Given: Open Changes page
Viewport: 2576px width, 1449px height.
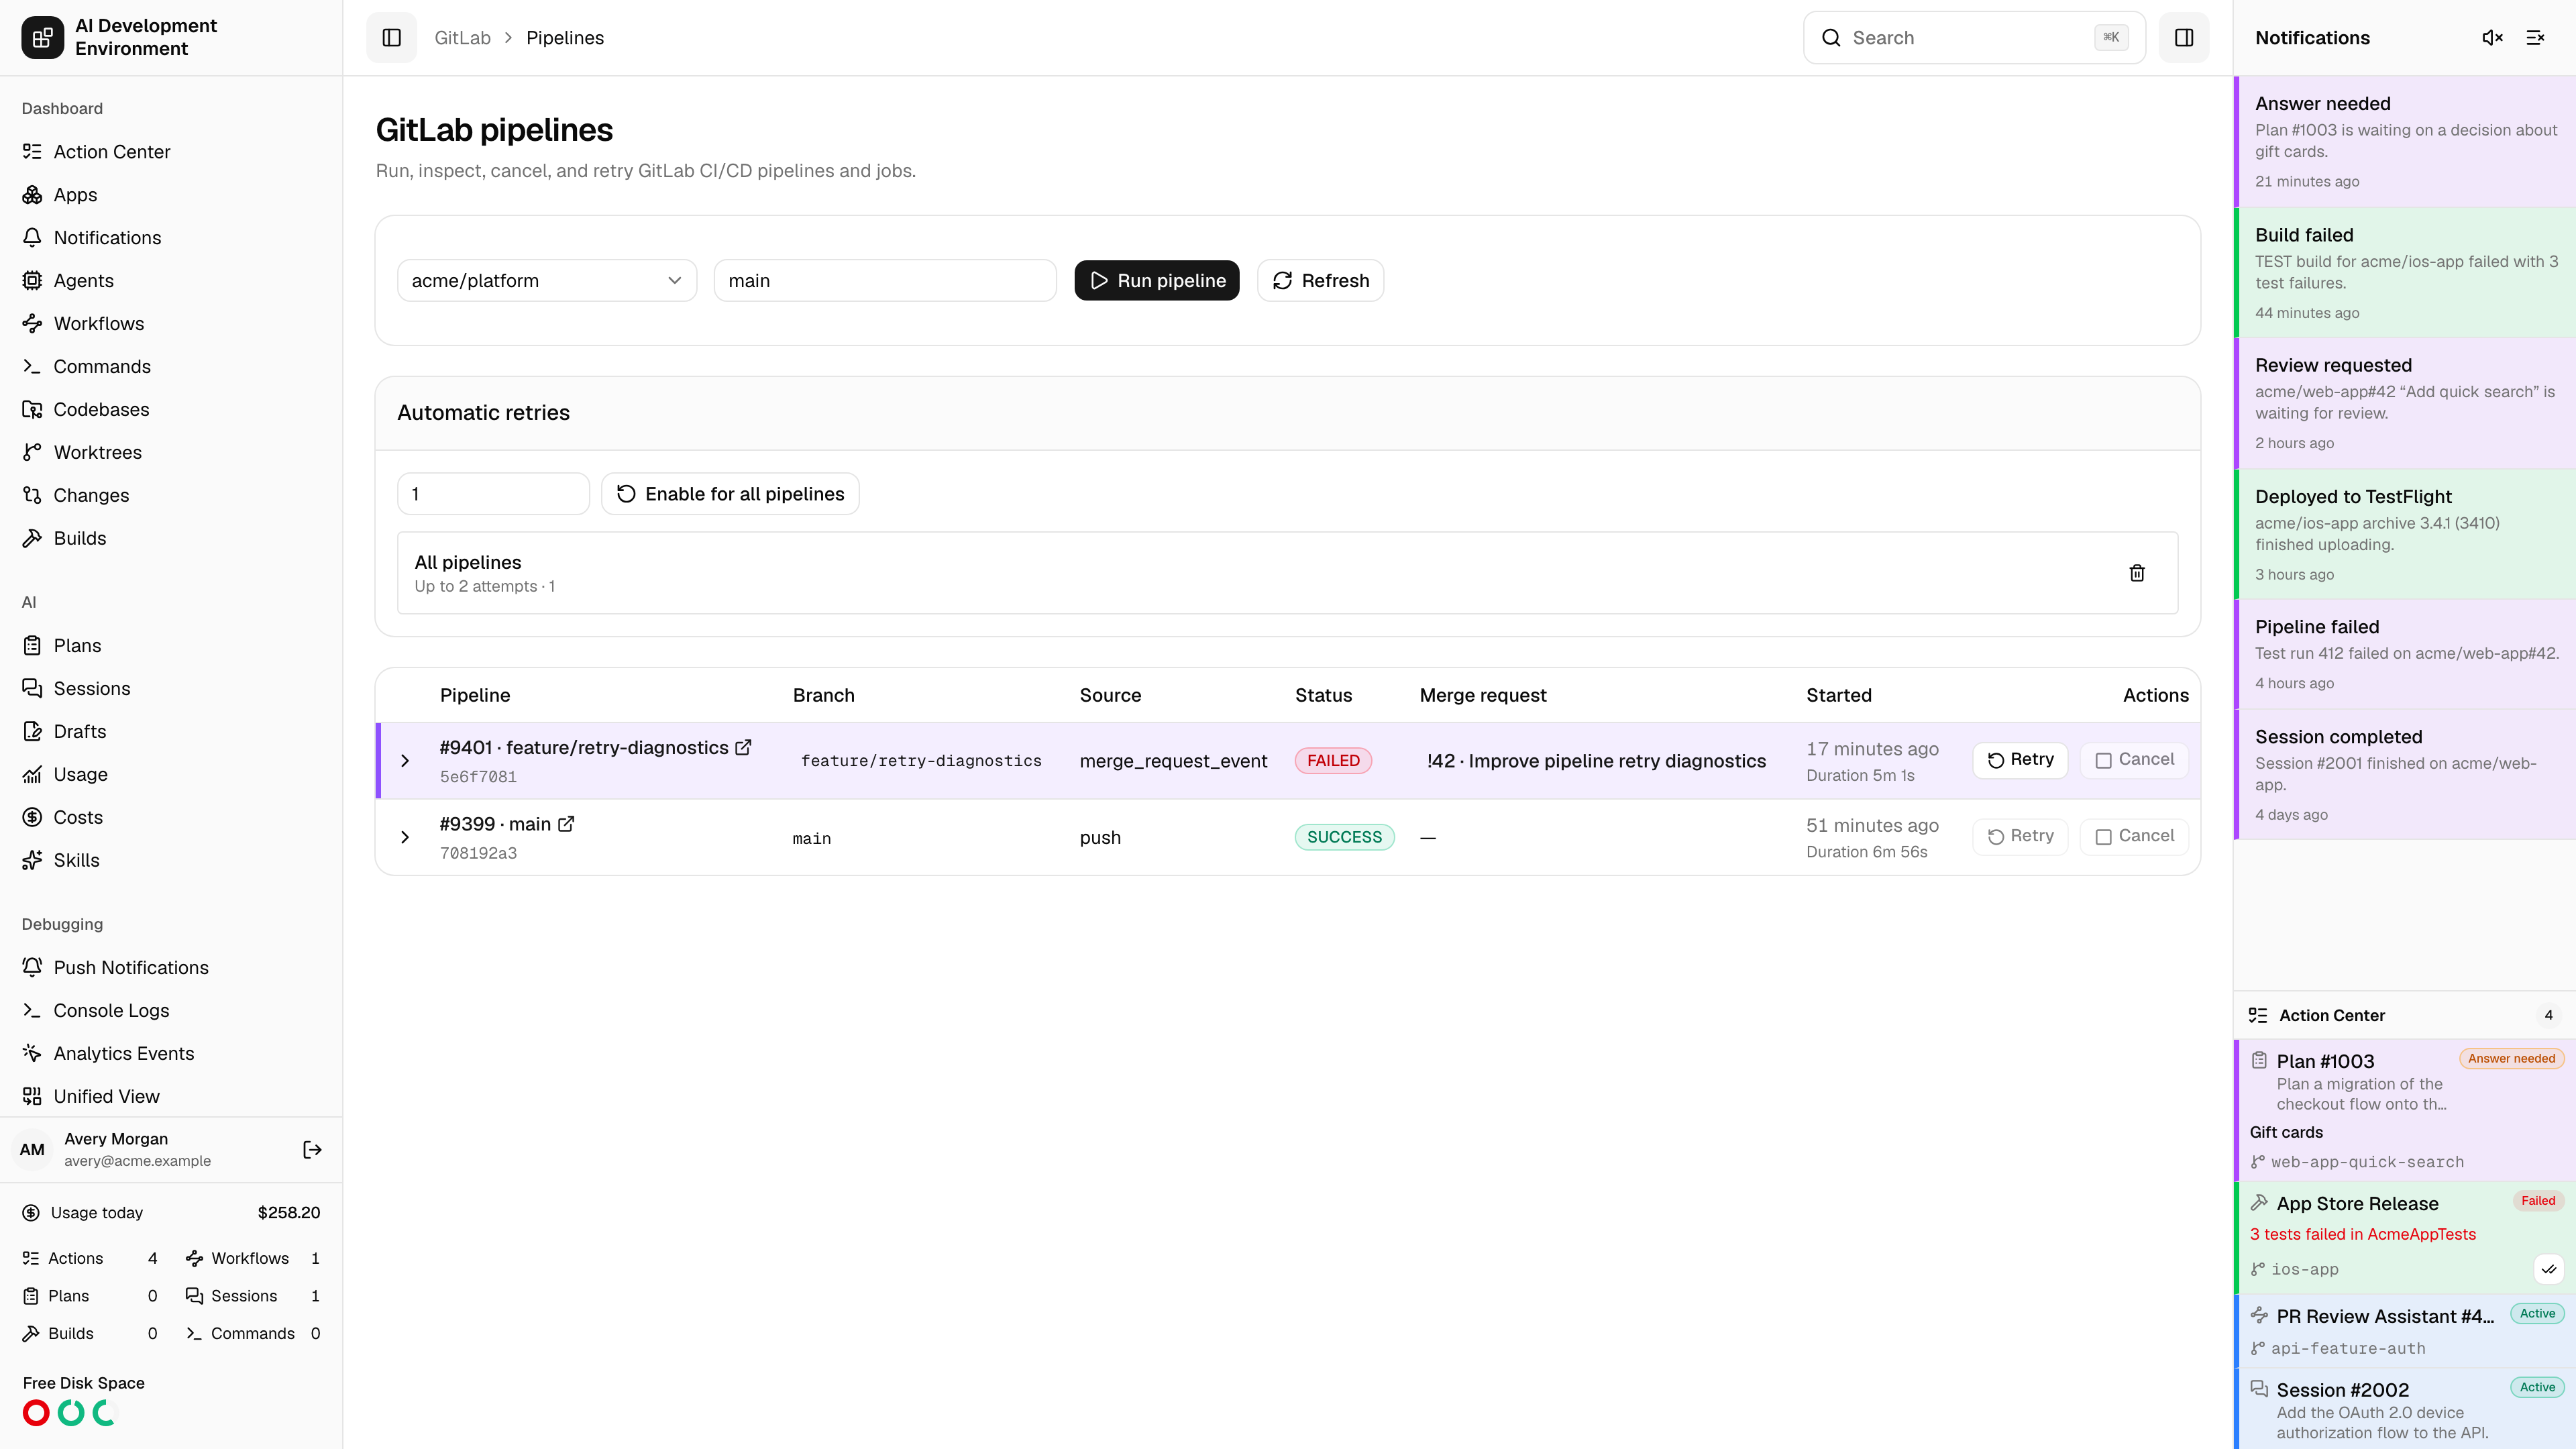Looking at the screenshot, I should click(171, 496).
